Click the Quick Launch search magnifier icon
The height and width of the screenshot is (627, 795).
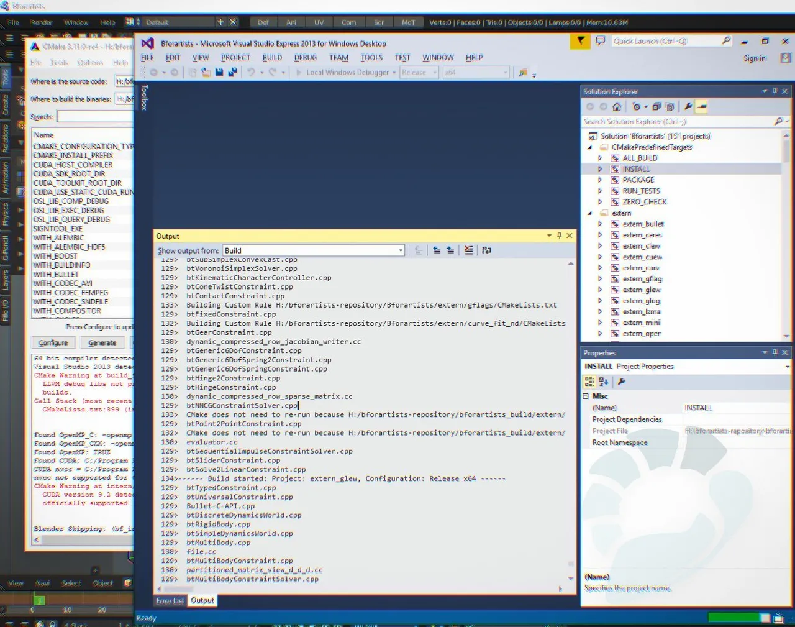tap(726, 41)
